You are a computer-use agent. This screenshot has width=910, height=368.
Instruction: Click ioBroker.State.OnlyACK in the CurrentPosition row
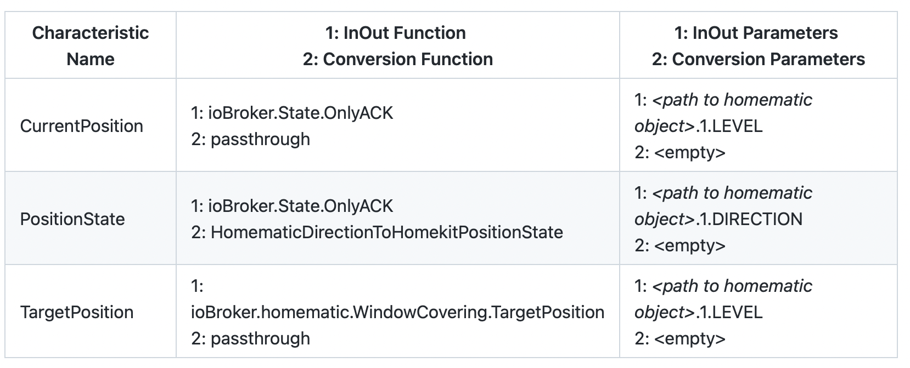[x=300, y=113]
